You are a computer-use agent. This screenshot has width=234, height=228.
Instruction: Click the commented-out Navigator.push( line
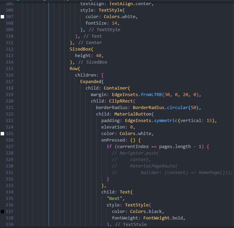click(x=138, y=153)
